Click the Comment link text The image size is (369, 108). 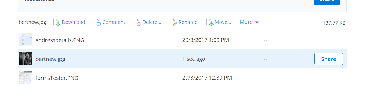pos(114,22)
